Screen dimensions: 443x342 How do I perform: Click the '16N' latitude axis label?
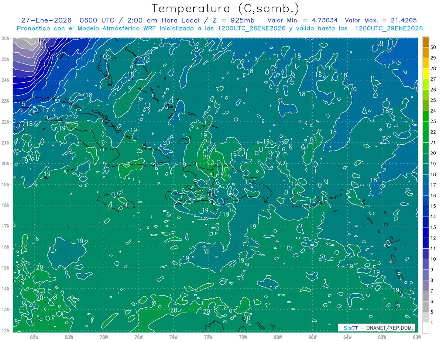[x=5, y=247]
